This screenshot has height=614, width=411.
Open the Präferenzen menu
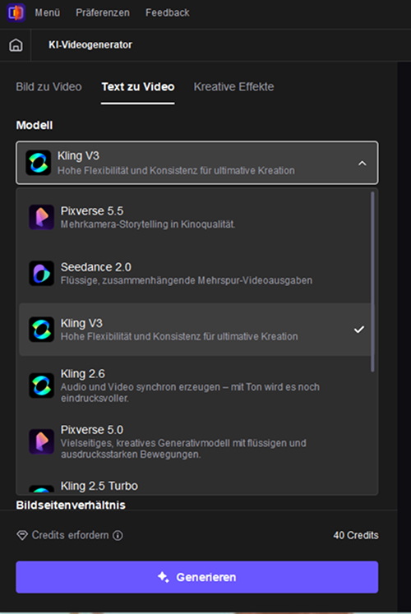click(x=103, y=12)
